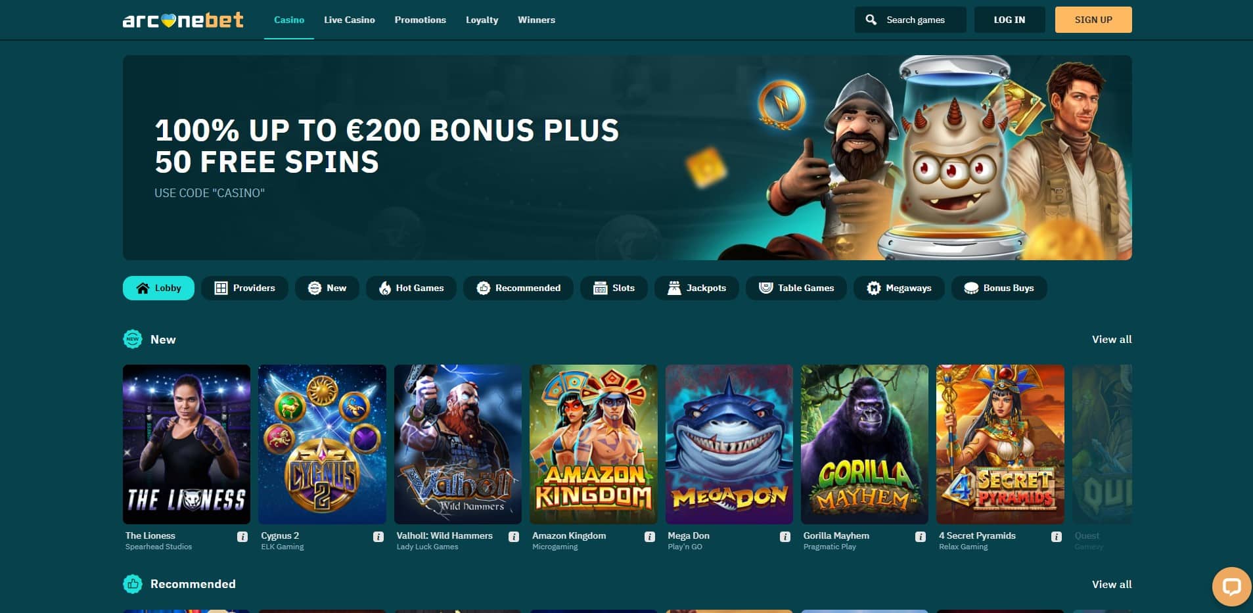
Task: Open the live chat support bubble
Action: [x=1231, y=586]
